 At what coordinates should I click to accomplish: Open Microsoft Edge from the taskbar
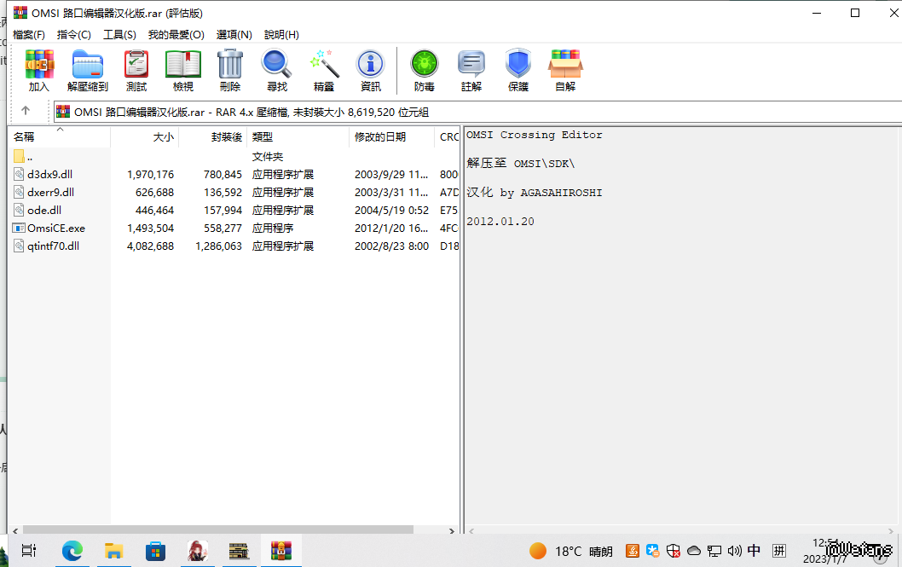[x=72, y=552]
